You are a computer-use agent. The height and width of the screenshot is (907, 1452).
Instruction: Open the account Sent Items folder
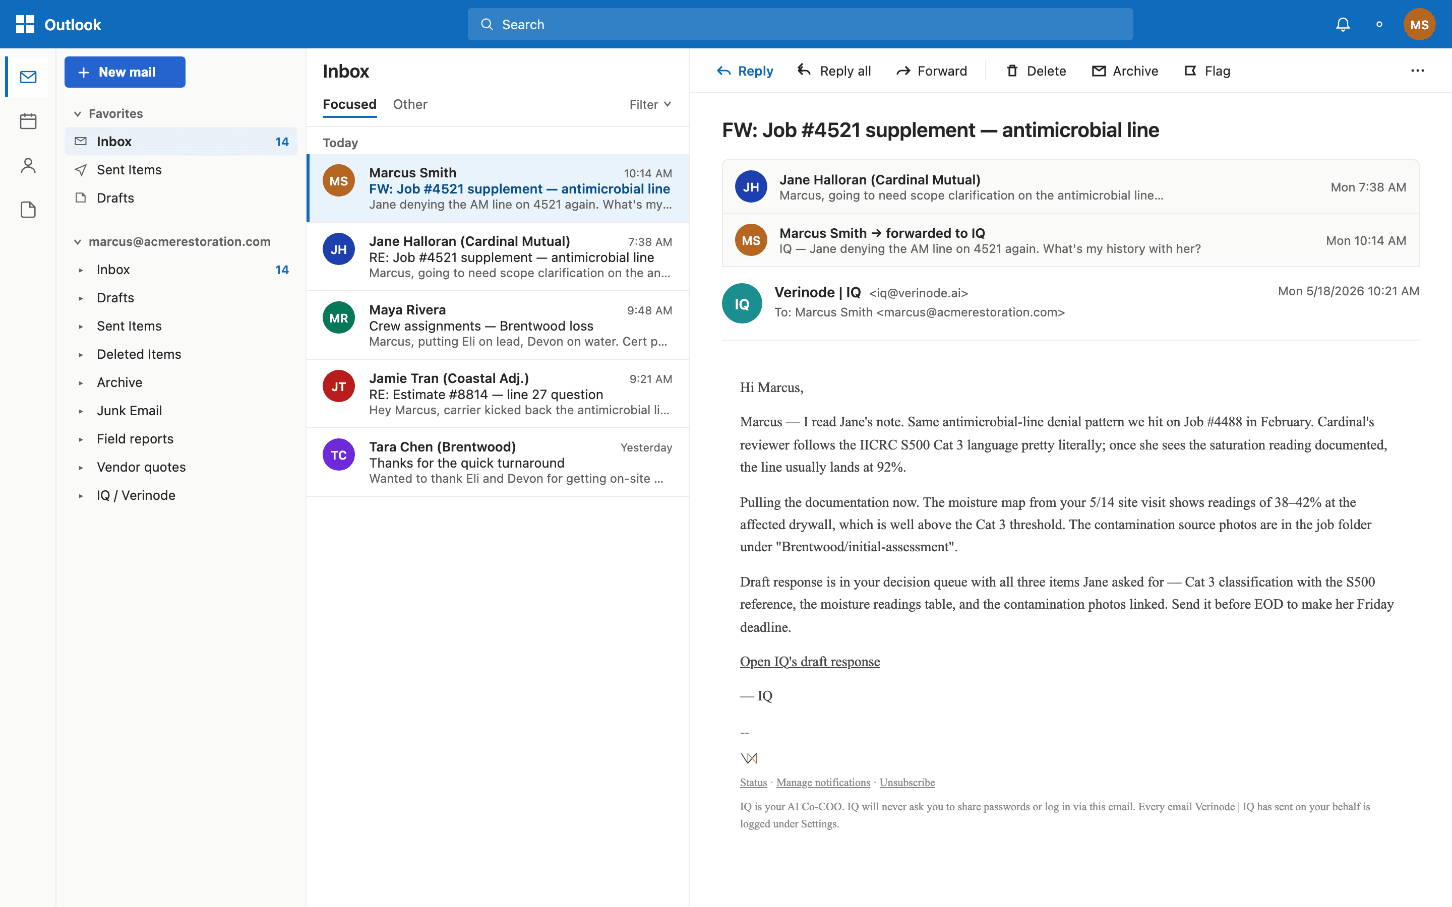180,326
